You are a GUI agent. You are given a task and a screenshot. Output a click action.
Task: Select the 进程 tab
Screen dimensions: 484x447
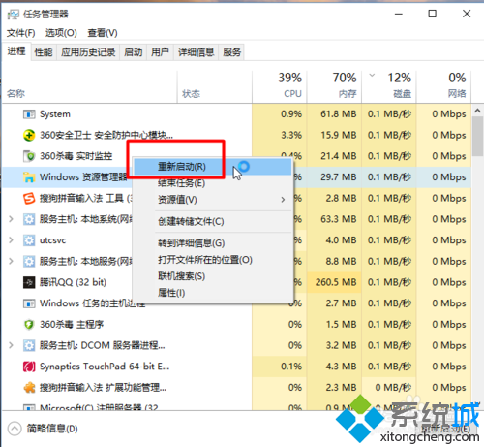click(x=16, y=51)
